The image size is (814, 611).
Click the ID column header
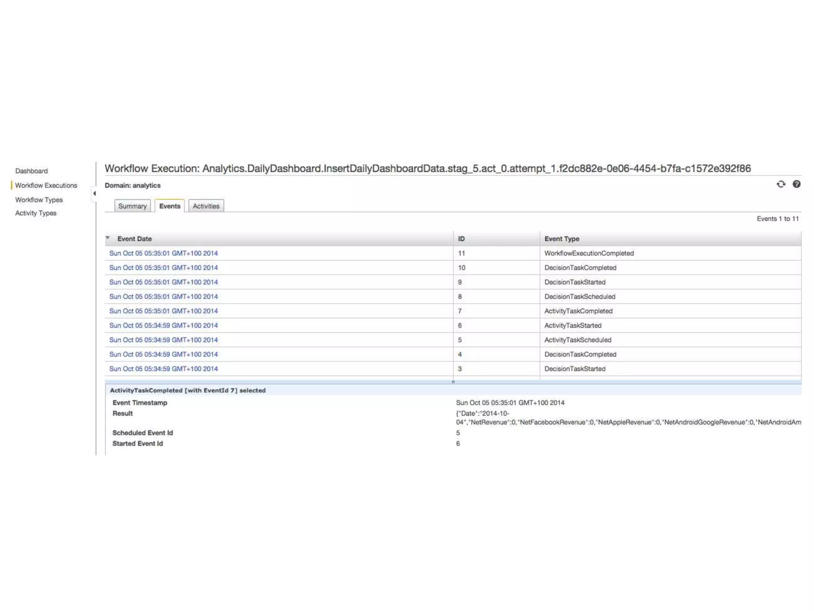pos(461,239)
